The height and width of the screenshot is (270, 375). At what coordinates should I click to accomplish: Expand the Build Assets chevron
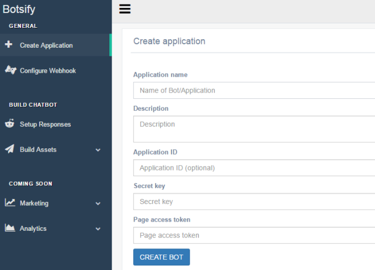[x=98, y=150]
